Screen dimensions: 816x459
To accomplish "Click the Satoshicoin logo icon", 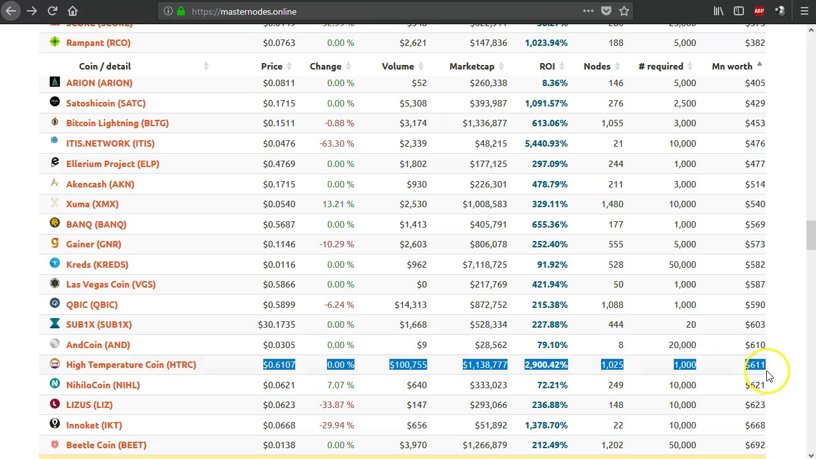I will point(55,102).
